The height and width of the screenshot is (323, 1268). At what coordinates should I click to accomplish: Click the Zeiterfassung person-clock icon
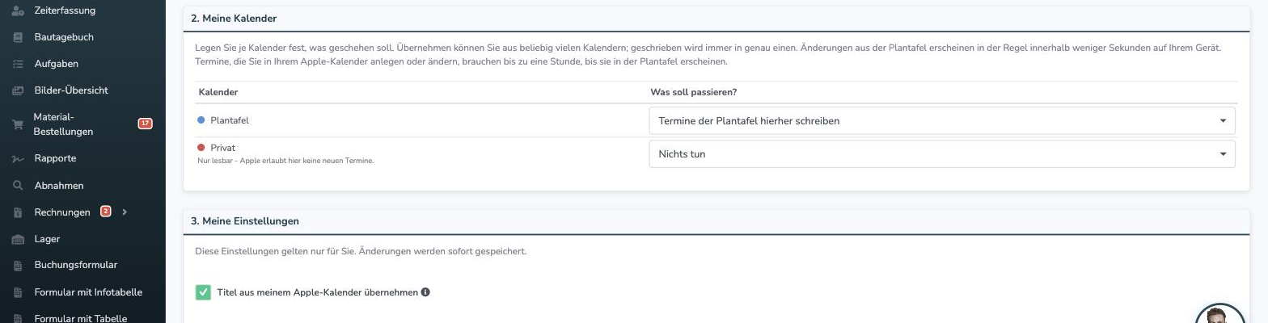coord(18,10)
